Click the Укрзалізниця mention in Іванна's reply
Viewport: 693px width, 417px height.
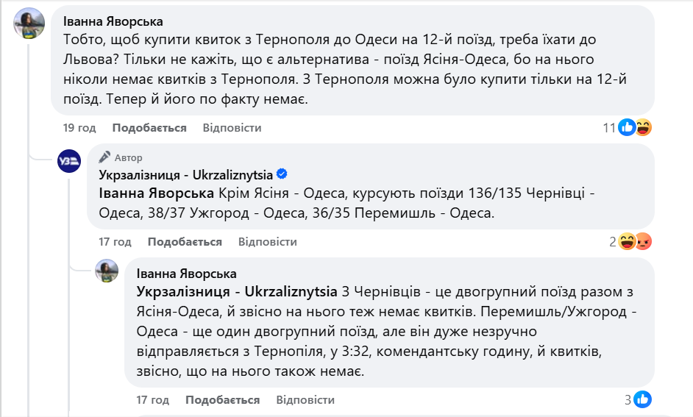(x=237, y=291)
